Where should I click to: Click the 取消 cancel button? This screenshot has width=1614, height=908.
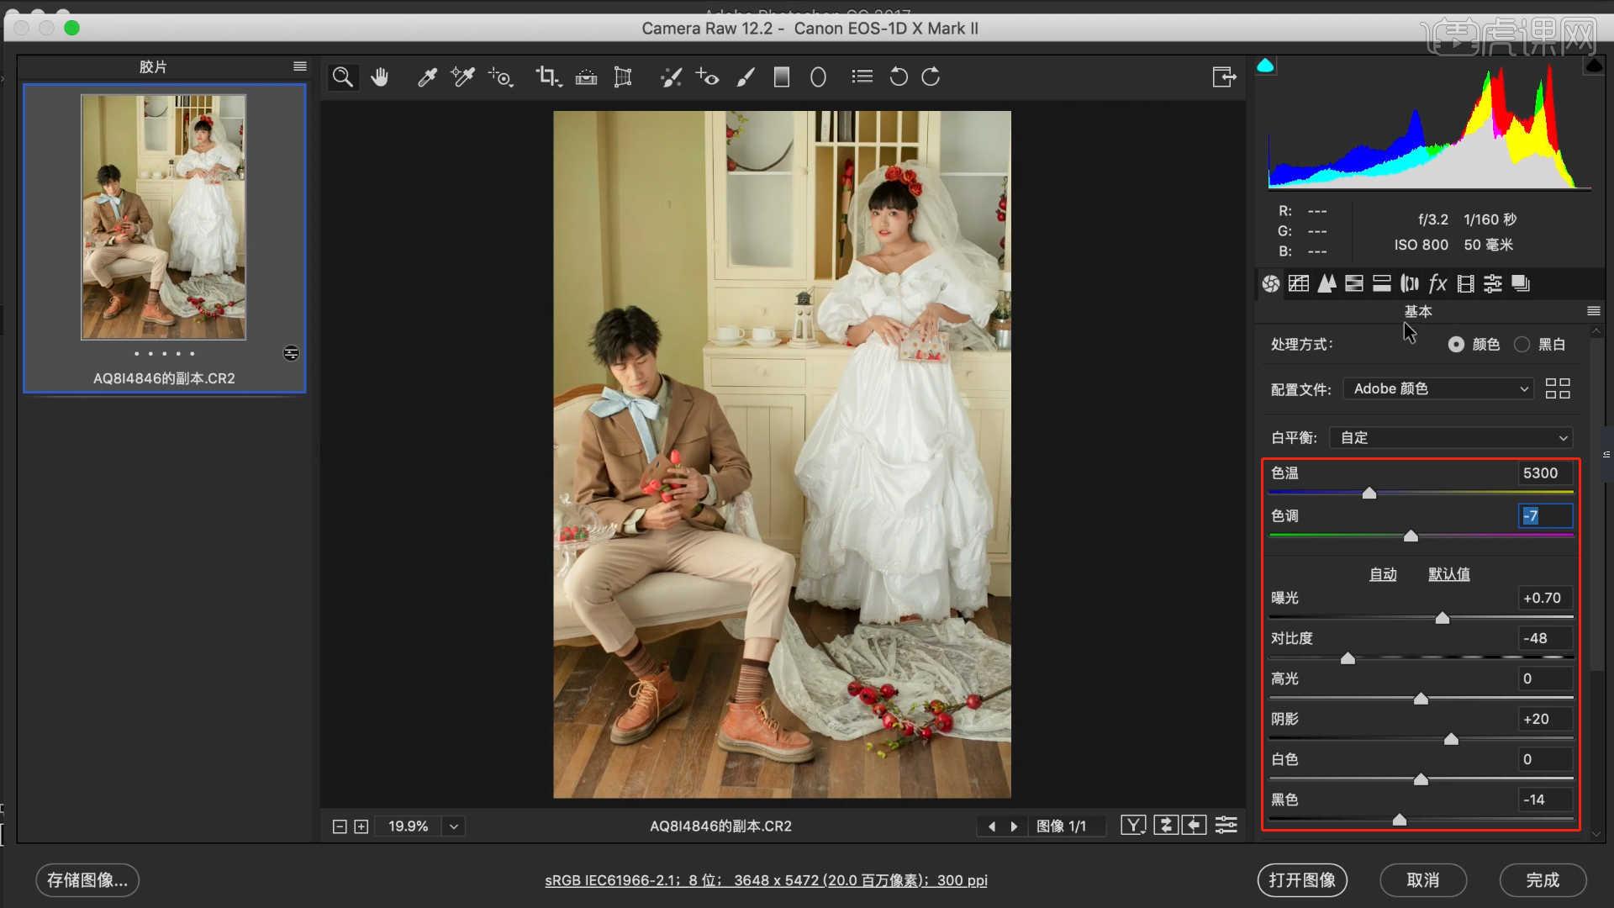(1423, 880)
